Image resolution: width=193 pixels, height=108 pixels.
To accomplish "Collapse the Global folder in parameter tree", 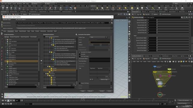I will 48,76.
